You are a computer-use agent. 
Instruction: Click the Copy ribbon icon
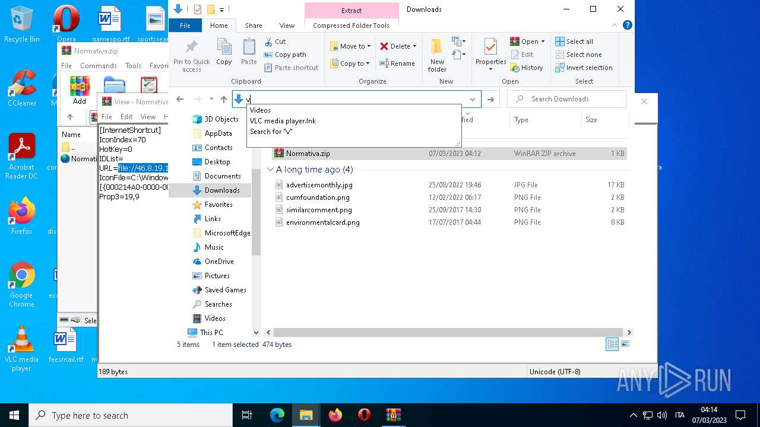pos(224,52)
